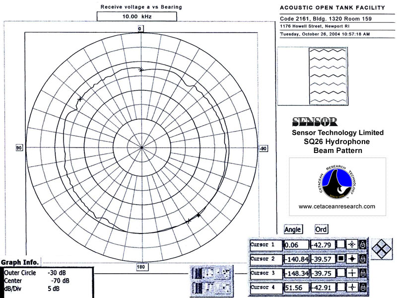This screenshot has width=397, height=298.
Task: Click Cursor 2 angle value -140.84
Action: pyautogui.click(x=296, y=259)
